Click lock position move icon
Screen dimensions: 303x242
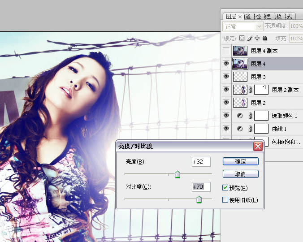tap(257, 39)
